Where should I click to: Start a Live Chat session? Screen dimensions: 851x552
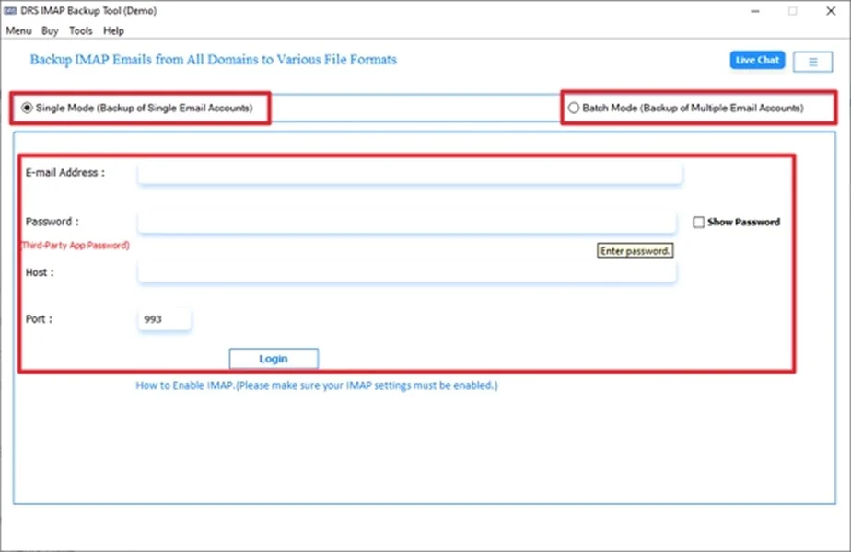[x=756, y=60]
